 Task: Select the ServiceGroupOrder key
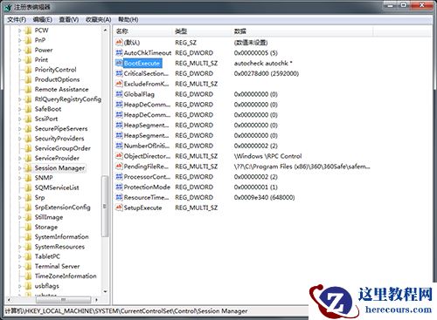click(63, 148)
